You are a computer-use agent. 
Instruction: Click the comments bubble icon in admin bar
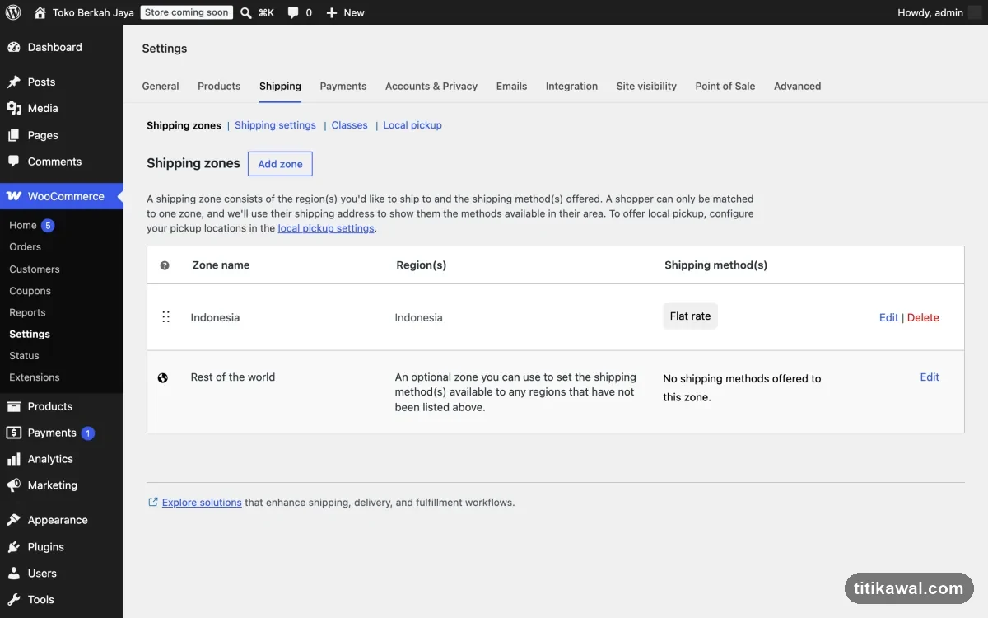[293, 12]
